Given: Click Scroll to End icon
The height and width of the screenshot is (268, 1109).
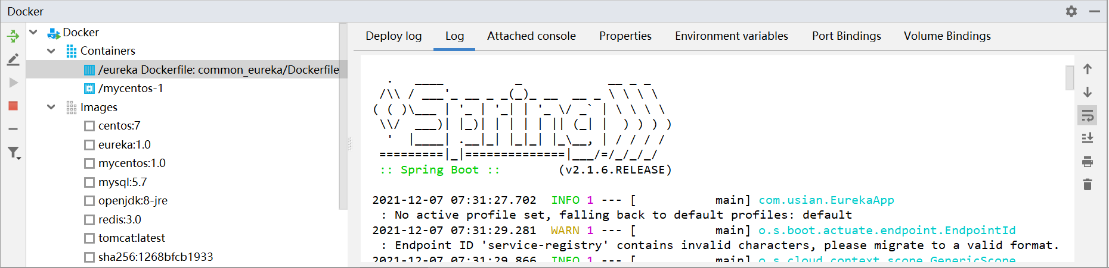Looking at the screenshot, I should click(1088, 138).
